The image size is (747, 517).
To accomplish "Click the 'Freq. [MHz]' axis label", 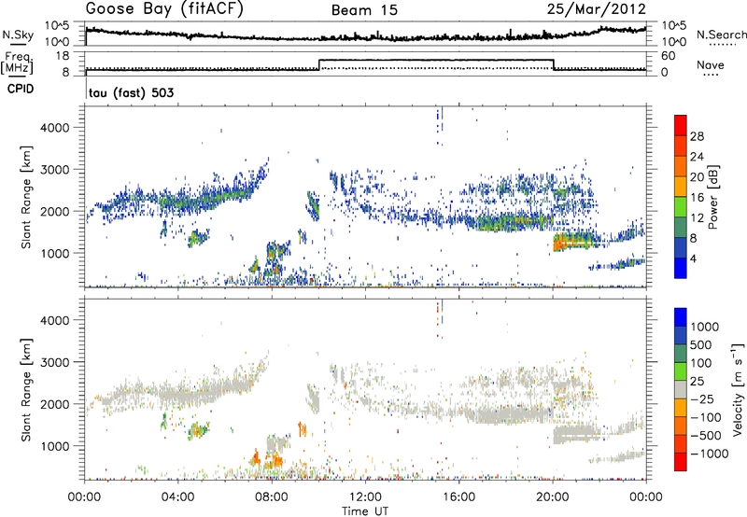I will (18, 63).
